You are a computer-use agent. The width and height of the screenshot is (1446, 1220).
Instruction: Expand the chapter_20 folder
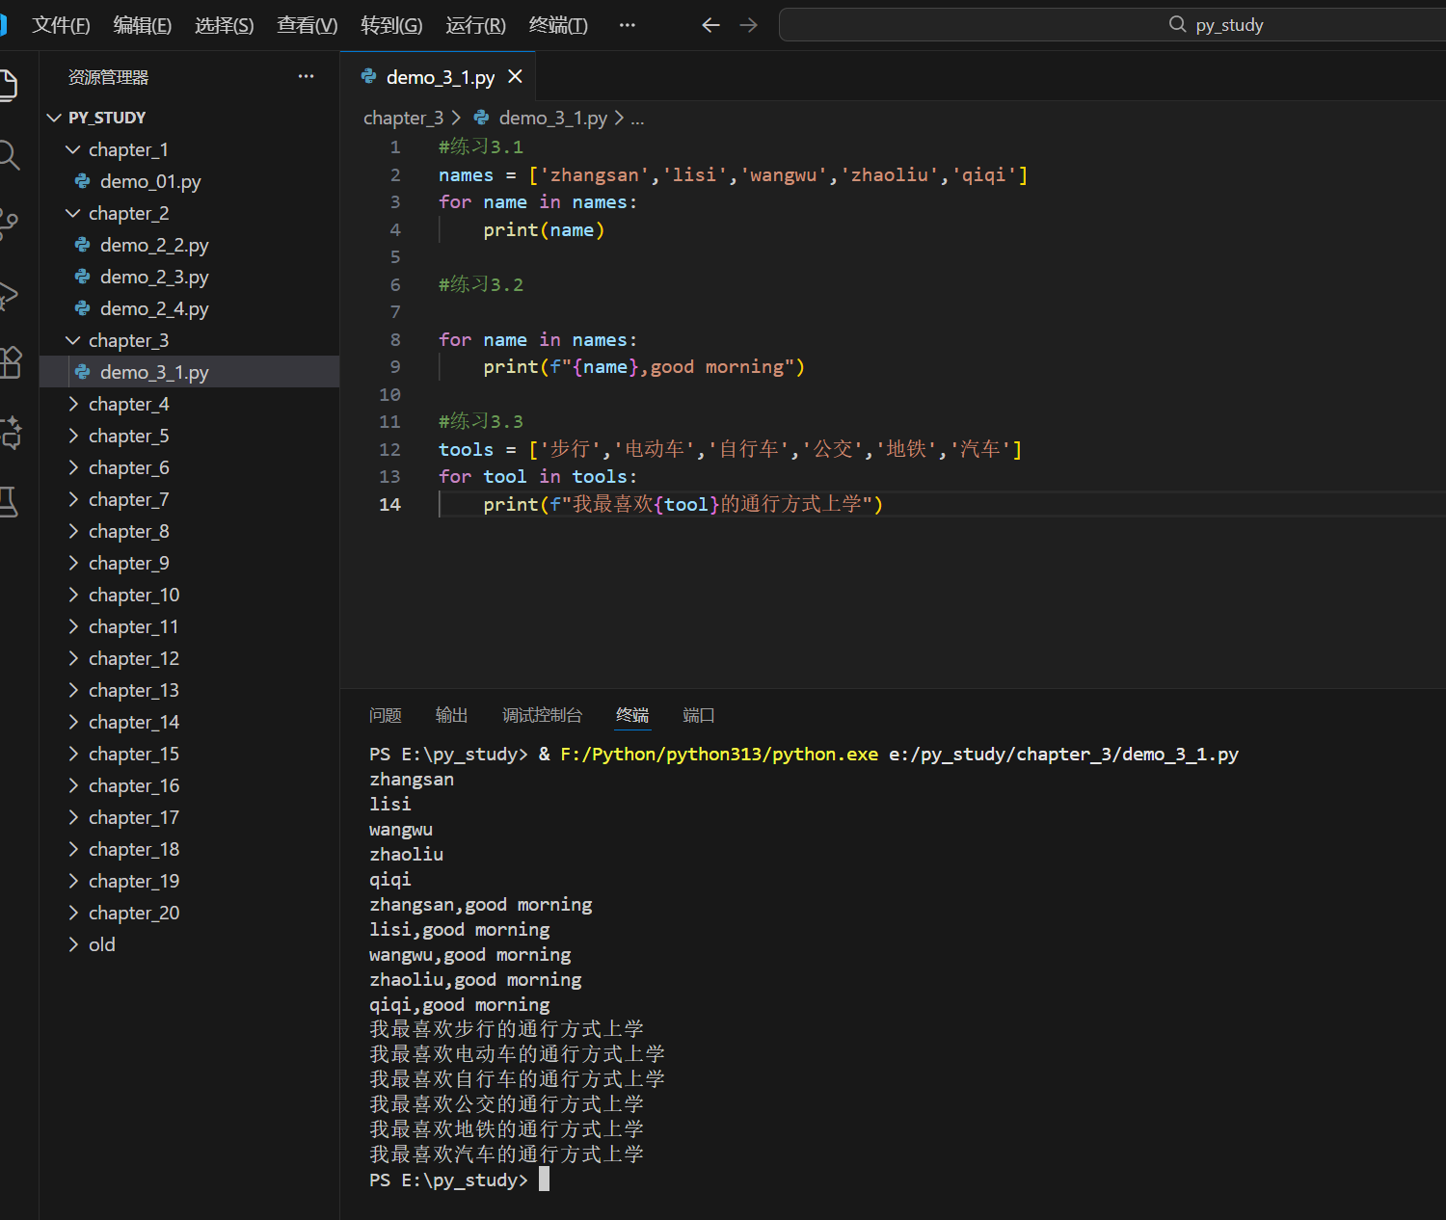point(189,913)
